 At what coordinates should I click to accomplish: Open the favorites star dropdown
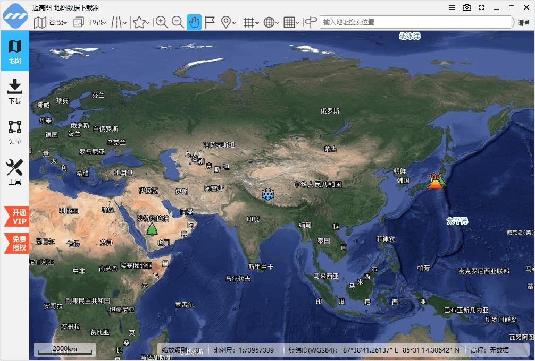click(x=141, y=22)
